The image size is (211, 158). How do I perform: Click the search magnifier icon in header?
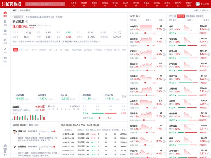[x=62, y=4]
